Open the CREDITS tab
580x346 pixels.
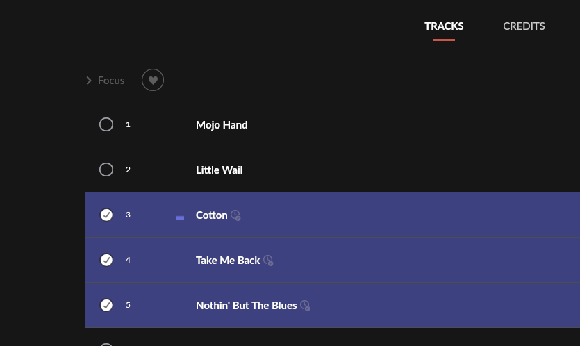pyautogui.click(x=524, y=26)
